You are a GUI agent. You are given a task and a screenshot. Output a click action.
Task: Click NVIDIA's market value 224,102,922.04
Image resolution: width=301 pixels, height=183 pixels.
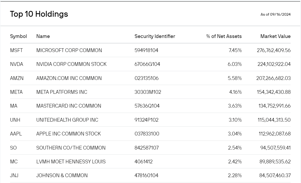tap(274, 64)
